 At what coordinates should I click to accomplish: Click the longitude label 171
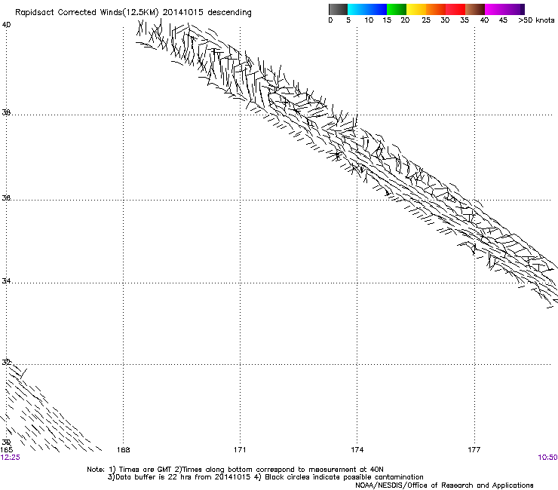coord(240,450)
